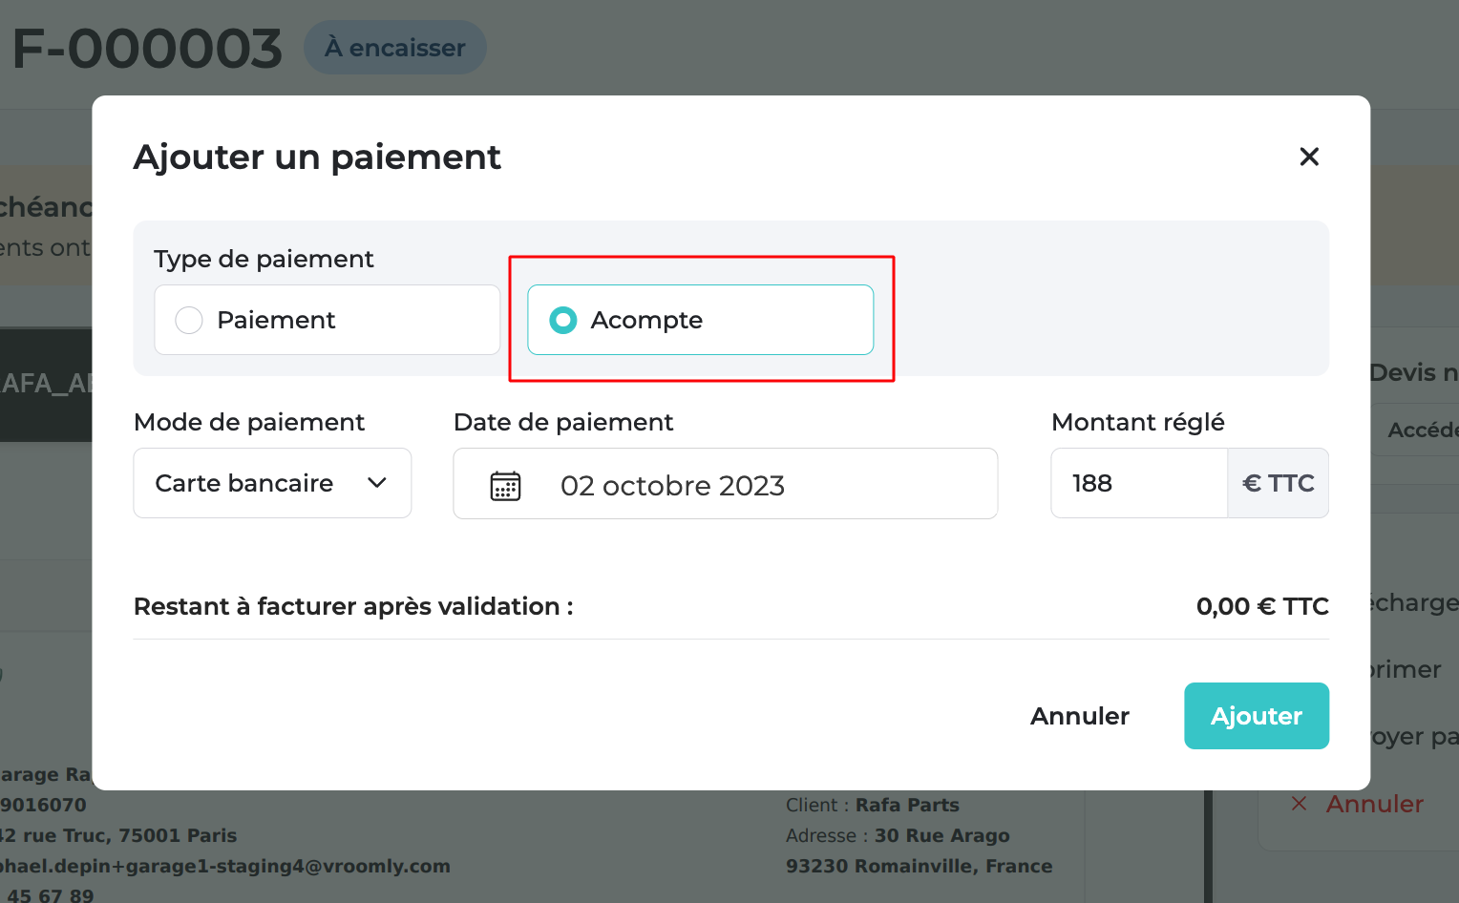Viewport: 1459px width, 903px height.
Task: Click the Annuler button in dialog
Action: click(1080, 716)
